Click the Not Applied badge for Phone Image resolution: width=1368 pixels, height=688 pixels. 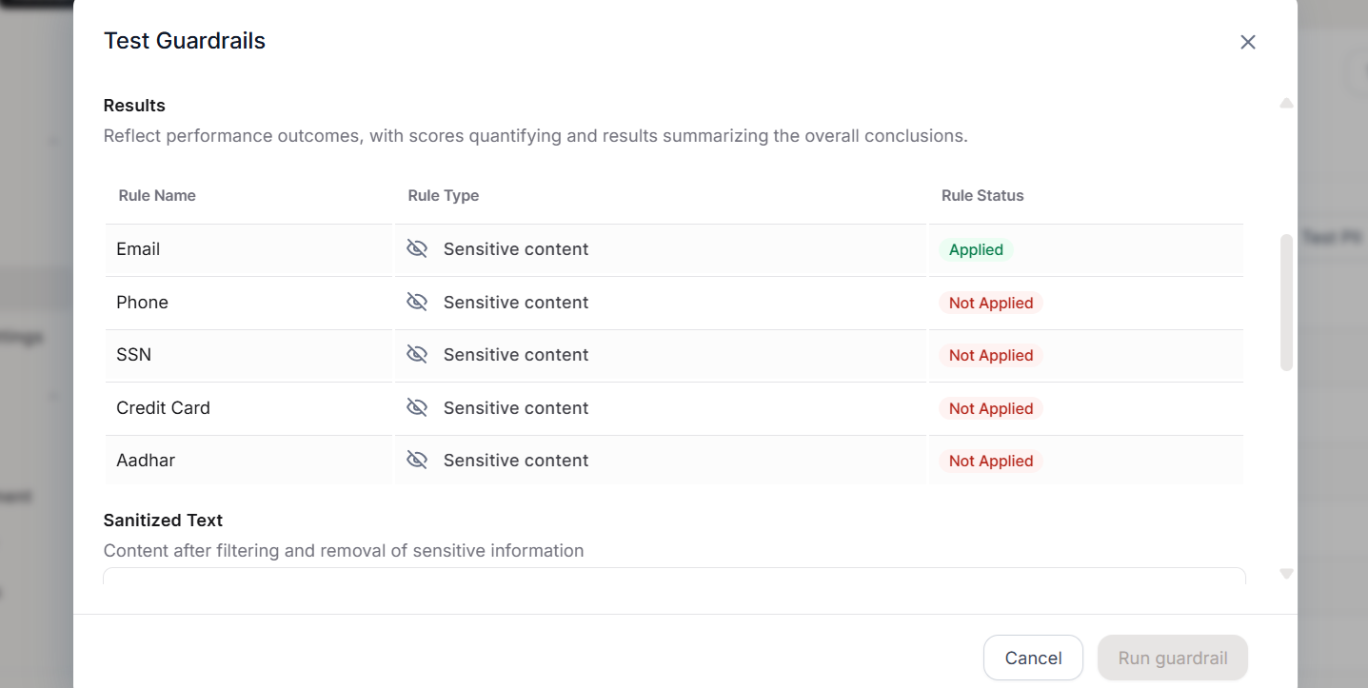pyautogui.click(x=990, y=303)
